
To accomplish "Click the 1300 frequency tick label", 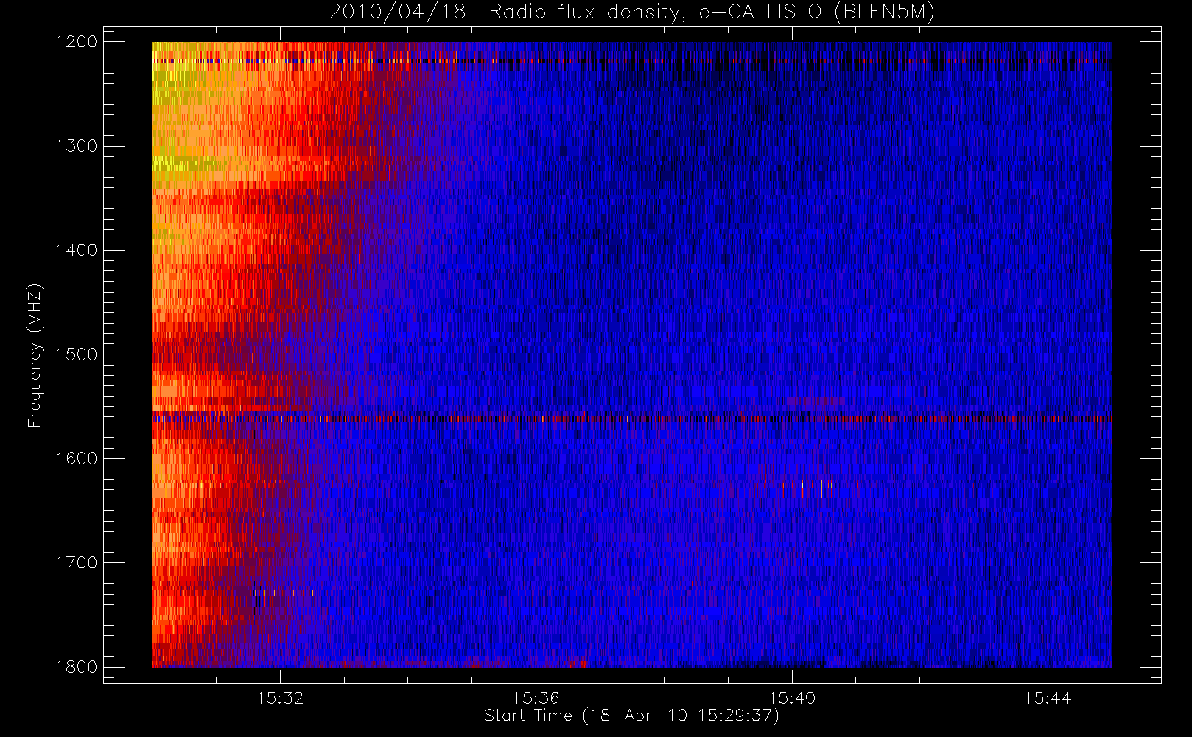I will [77, 146].
